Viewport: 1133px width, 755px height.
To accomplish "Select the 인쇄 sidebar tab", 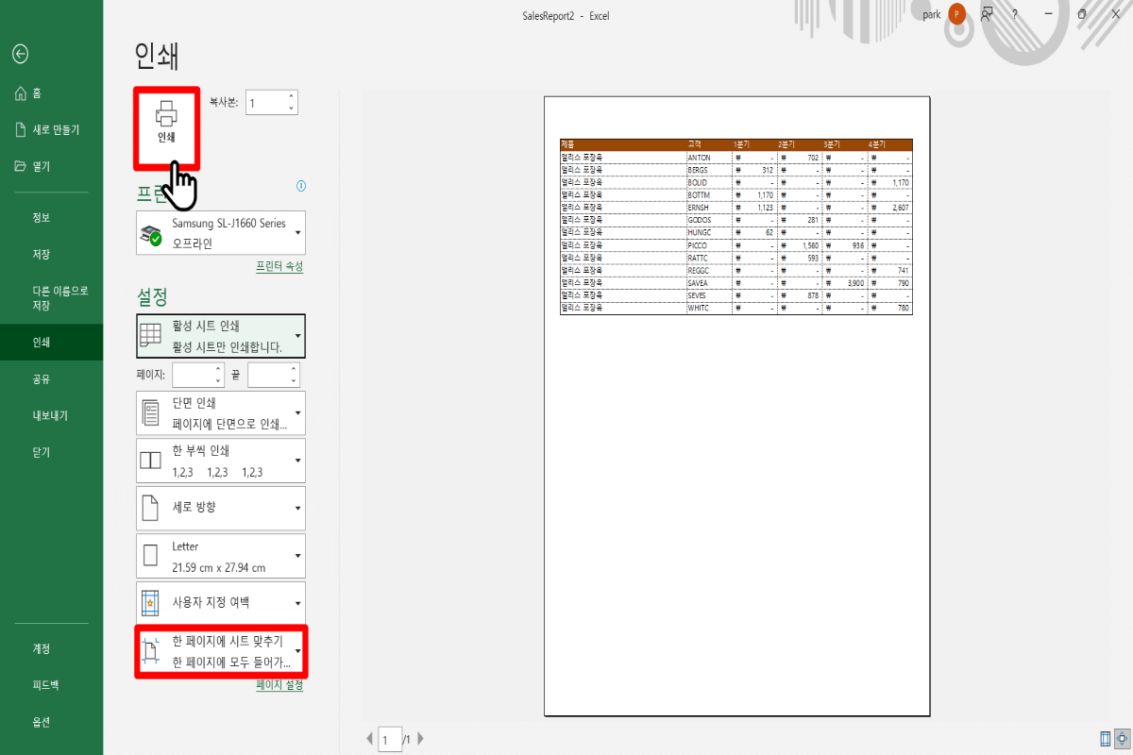I will 52,343.
